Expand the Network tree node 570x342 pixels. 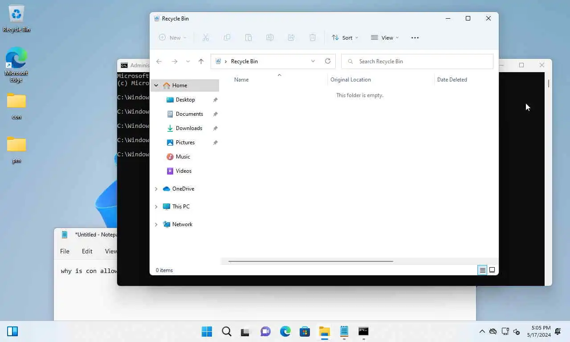click(156, 224)
